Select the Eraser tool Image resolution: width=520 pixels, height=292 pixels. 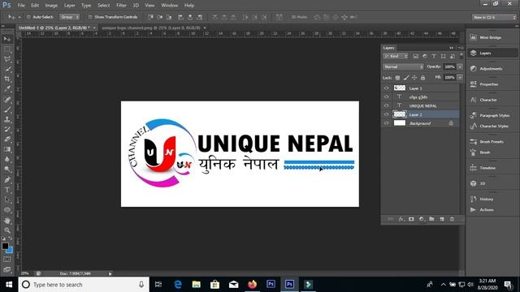pos(7,139)
